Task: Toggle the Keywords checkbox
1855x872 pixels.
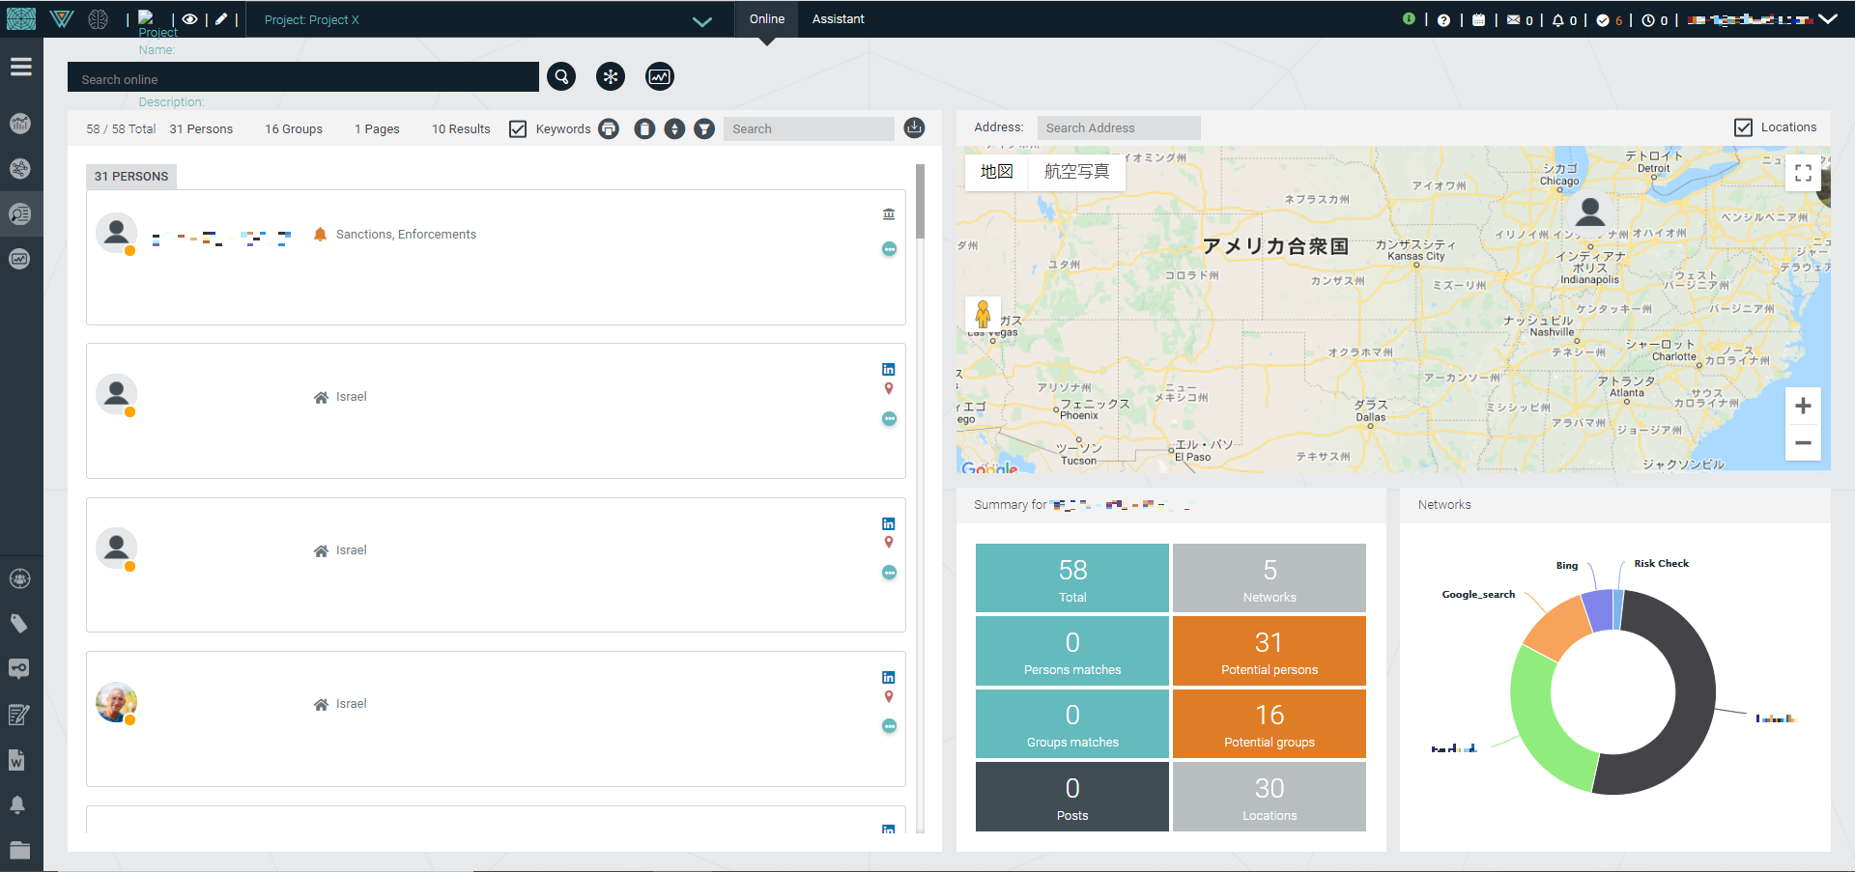Action: coord(518,128)
